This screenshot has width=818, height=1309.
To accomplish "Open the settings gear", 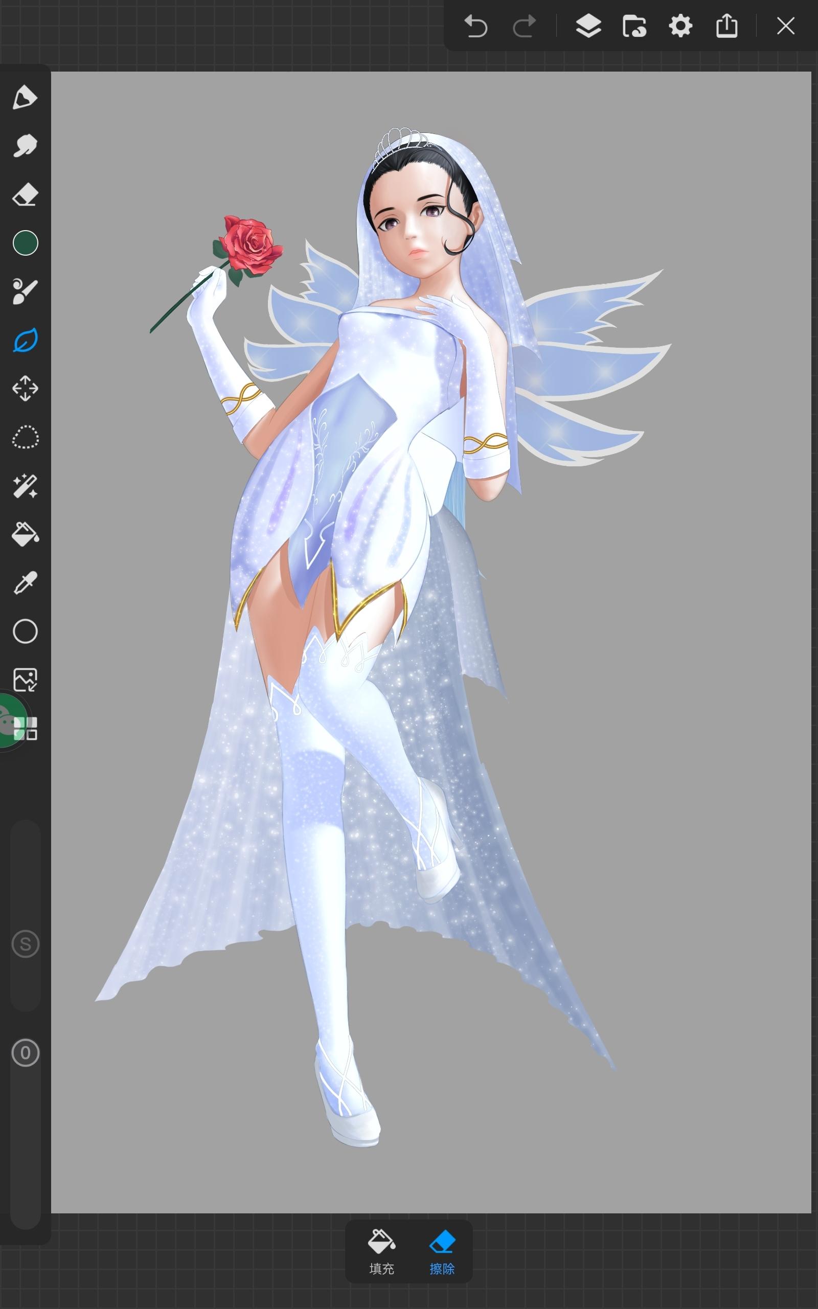I will click(x=680, y=26).
